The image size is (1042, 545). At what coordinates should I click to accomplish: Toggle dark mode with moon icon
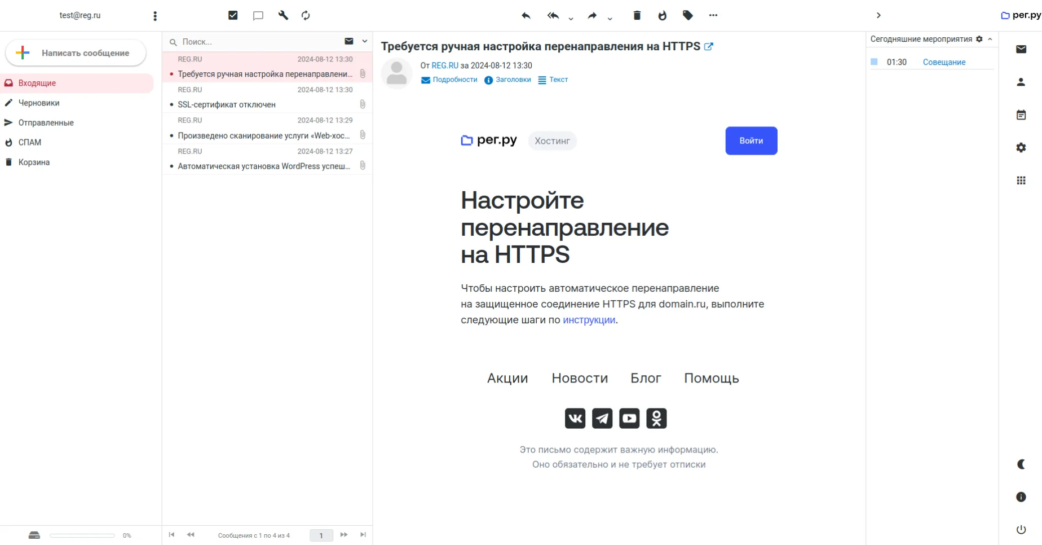1021,464
